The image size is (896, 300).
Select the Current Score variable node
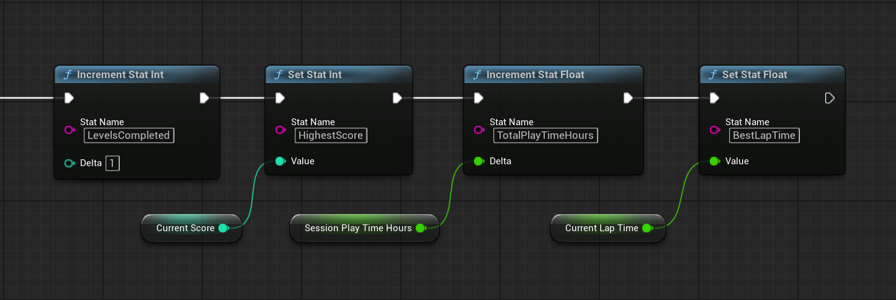coord(185,228)
